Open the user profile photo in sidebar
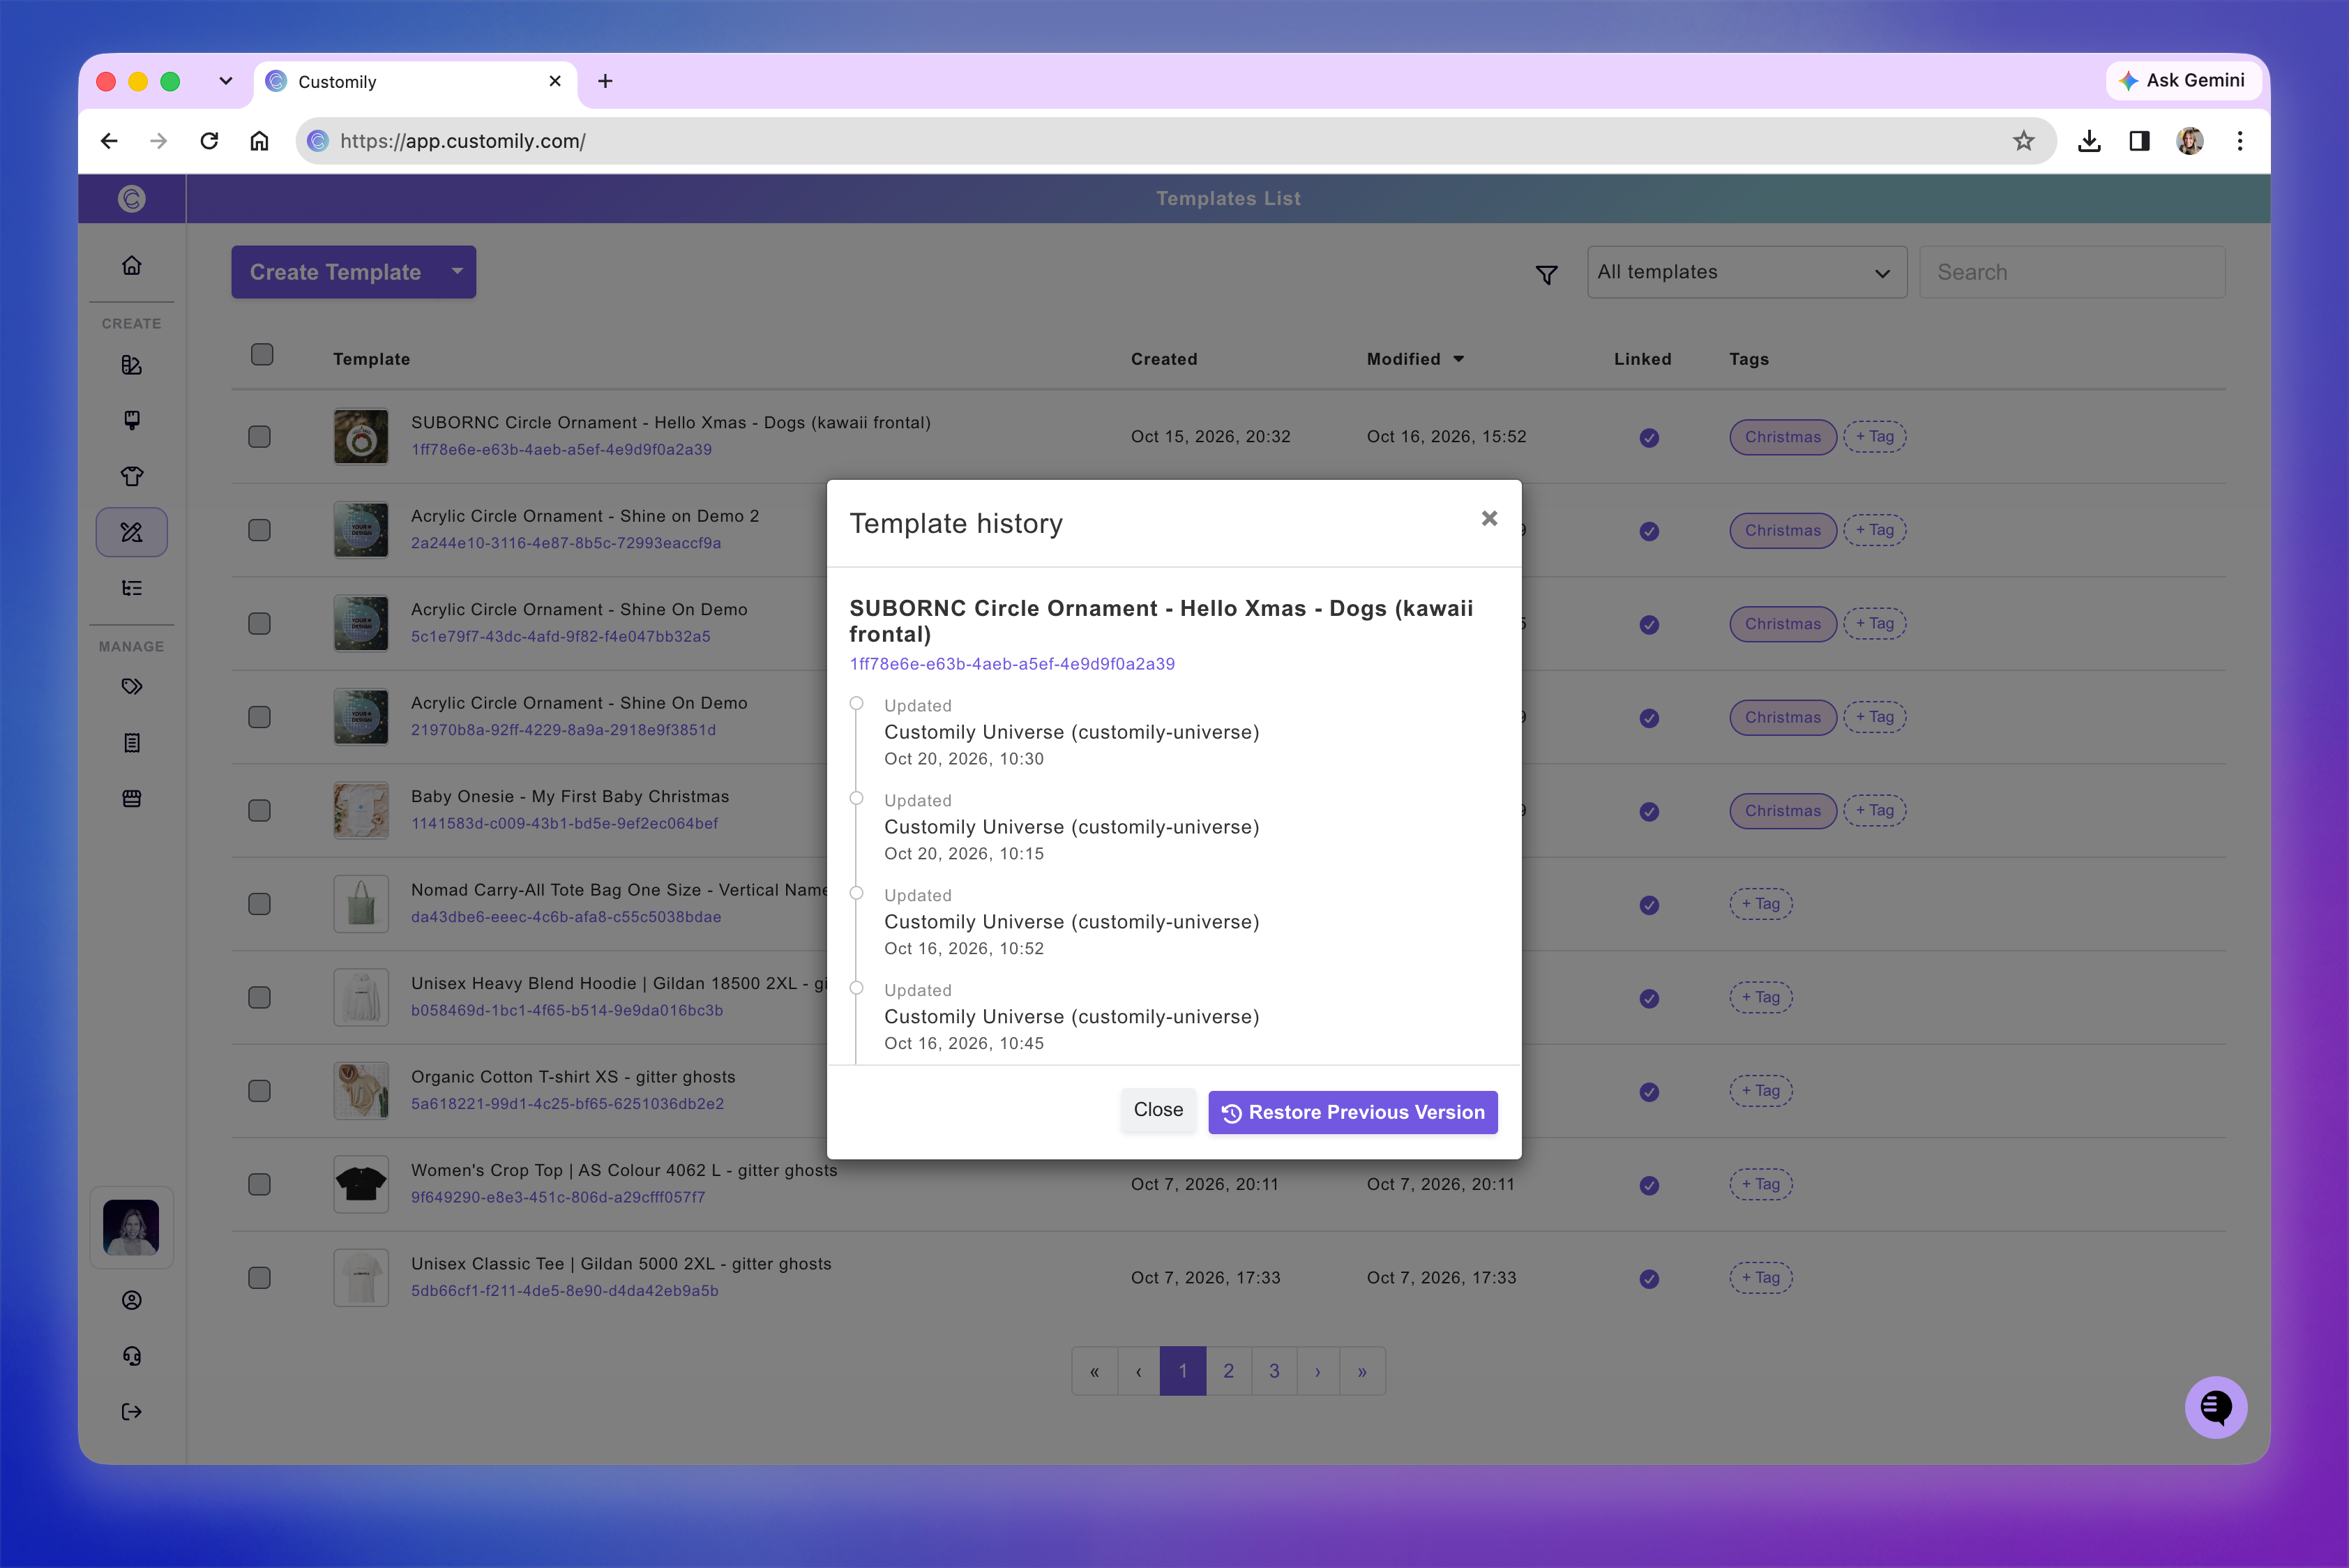This screenshot has height=1568, width=2349. coord(131,1228)
